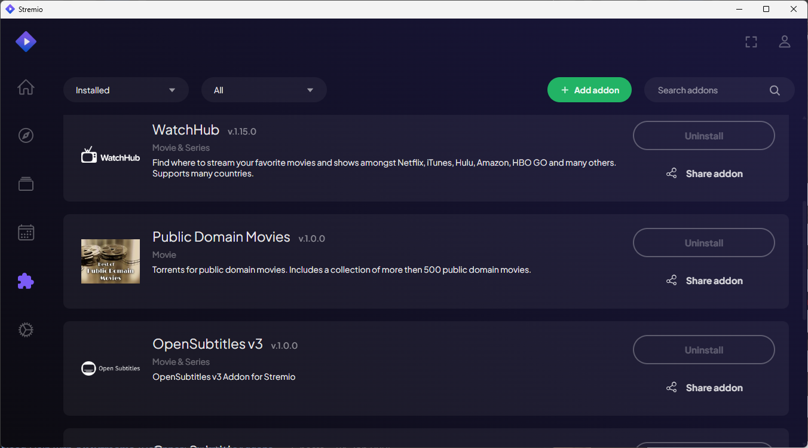
Task: Click the search magnifier icon
Action: point(775,90)
